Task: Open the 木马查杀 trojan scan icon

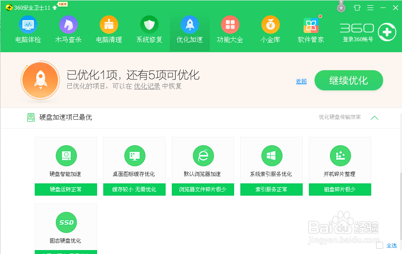Action: click(69, 25)
